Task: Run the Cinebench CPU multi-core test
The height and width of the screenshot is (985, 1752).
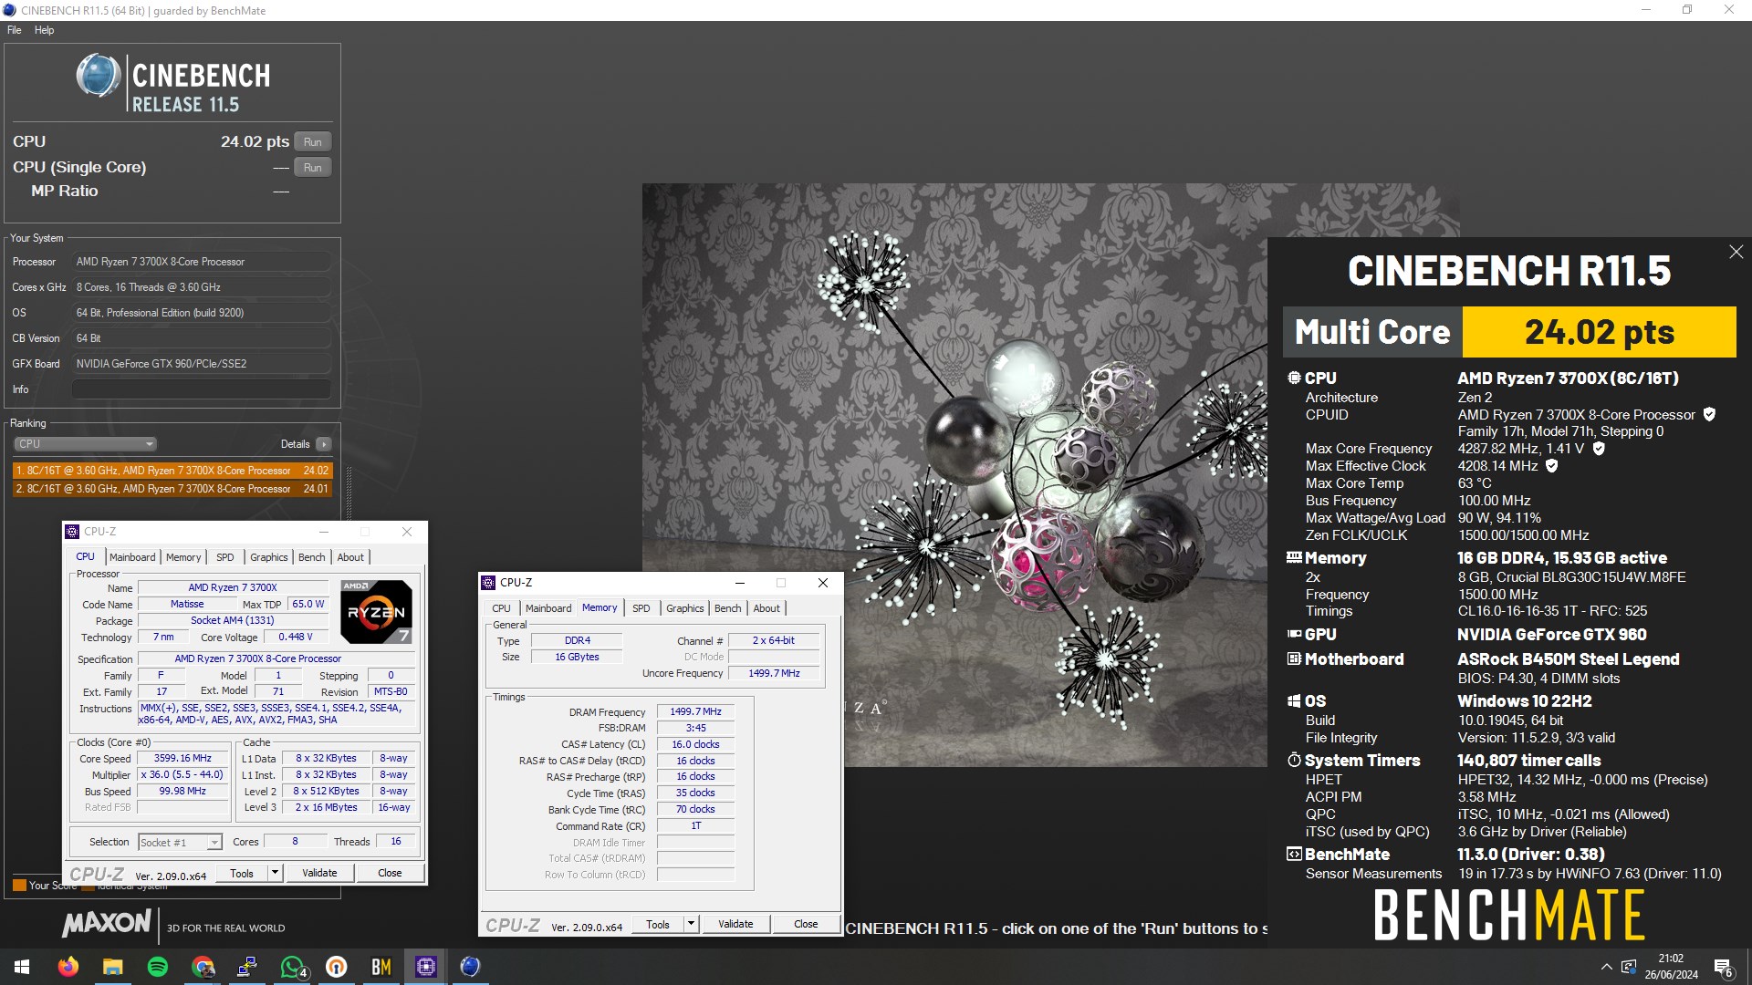Action: click(x=312, y=142)
